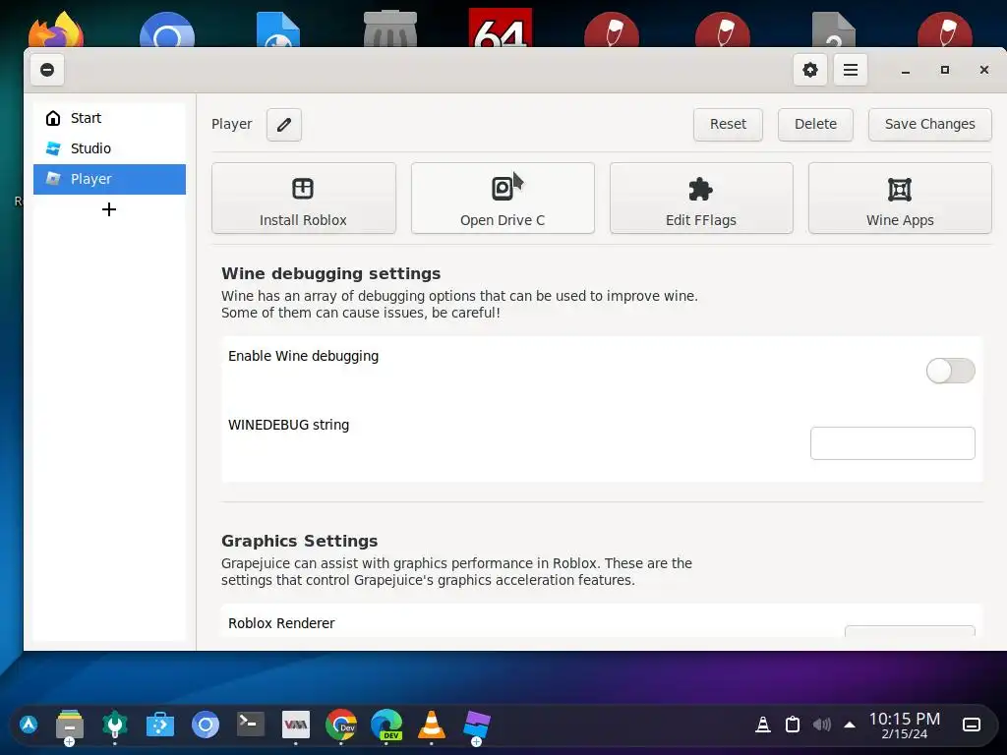
Task: Open the Roblox Renderer dropdown
Action: [x=910, y=630]
